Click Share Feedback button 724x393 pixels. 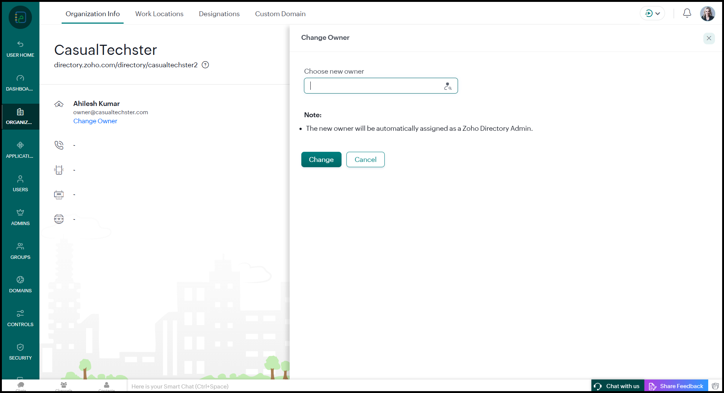pyautogui.click(x=676, y=386)
